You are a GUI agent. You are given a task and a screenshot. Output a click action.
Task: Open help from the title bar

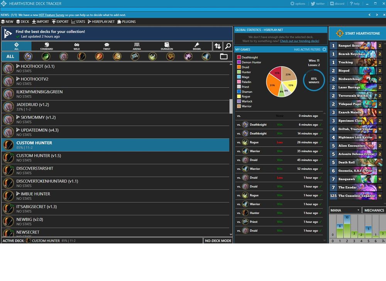point(355,4)
